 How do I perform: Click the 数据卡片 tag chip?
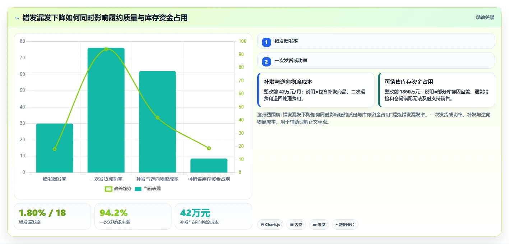click(345, 225)
